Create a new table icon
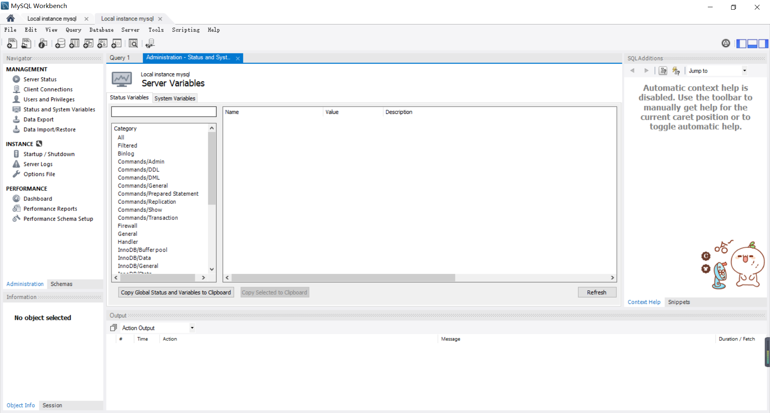The width and height of the screenshot is (770, 413). coord(74,43)
